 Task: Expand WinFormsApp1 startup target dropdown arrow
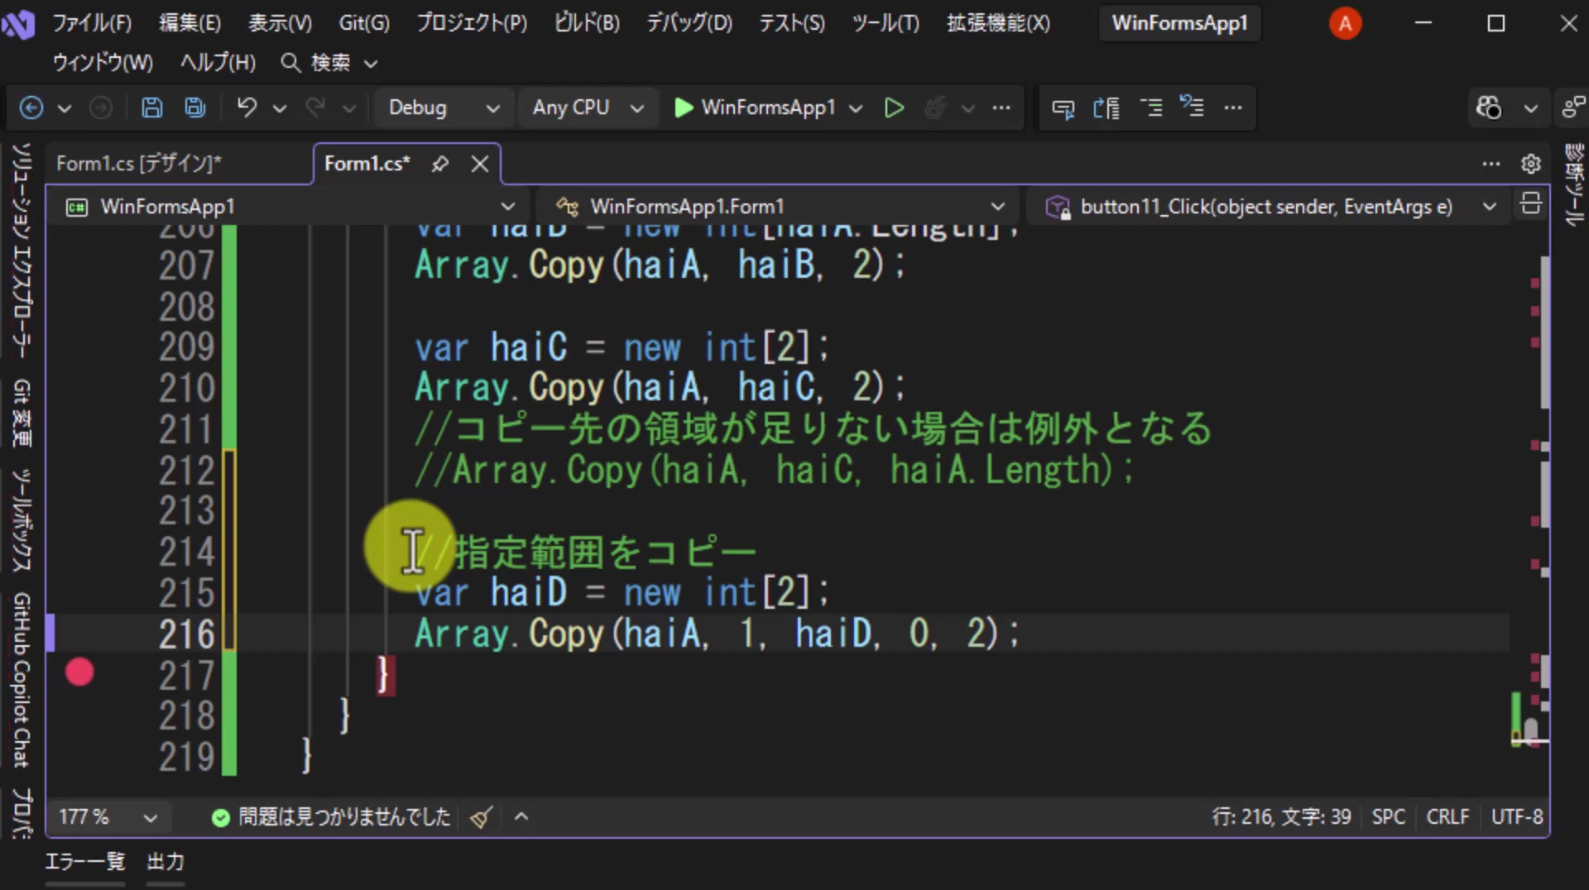coord(856,108)
